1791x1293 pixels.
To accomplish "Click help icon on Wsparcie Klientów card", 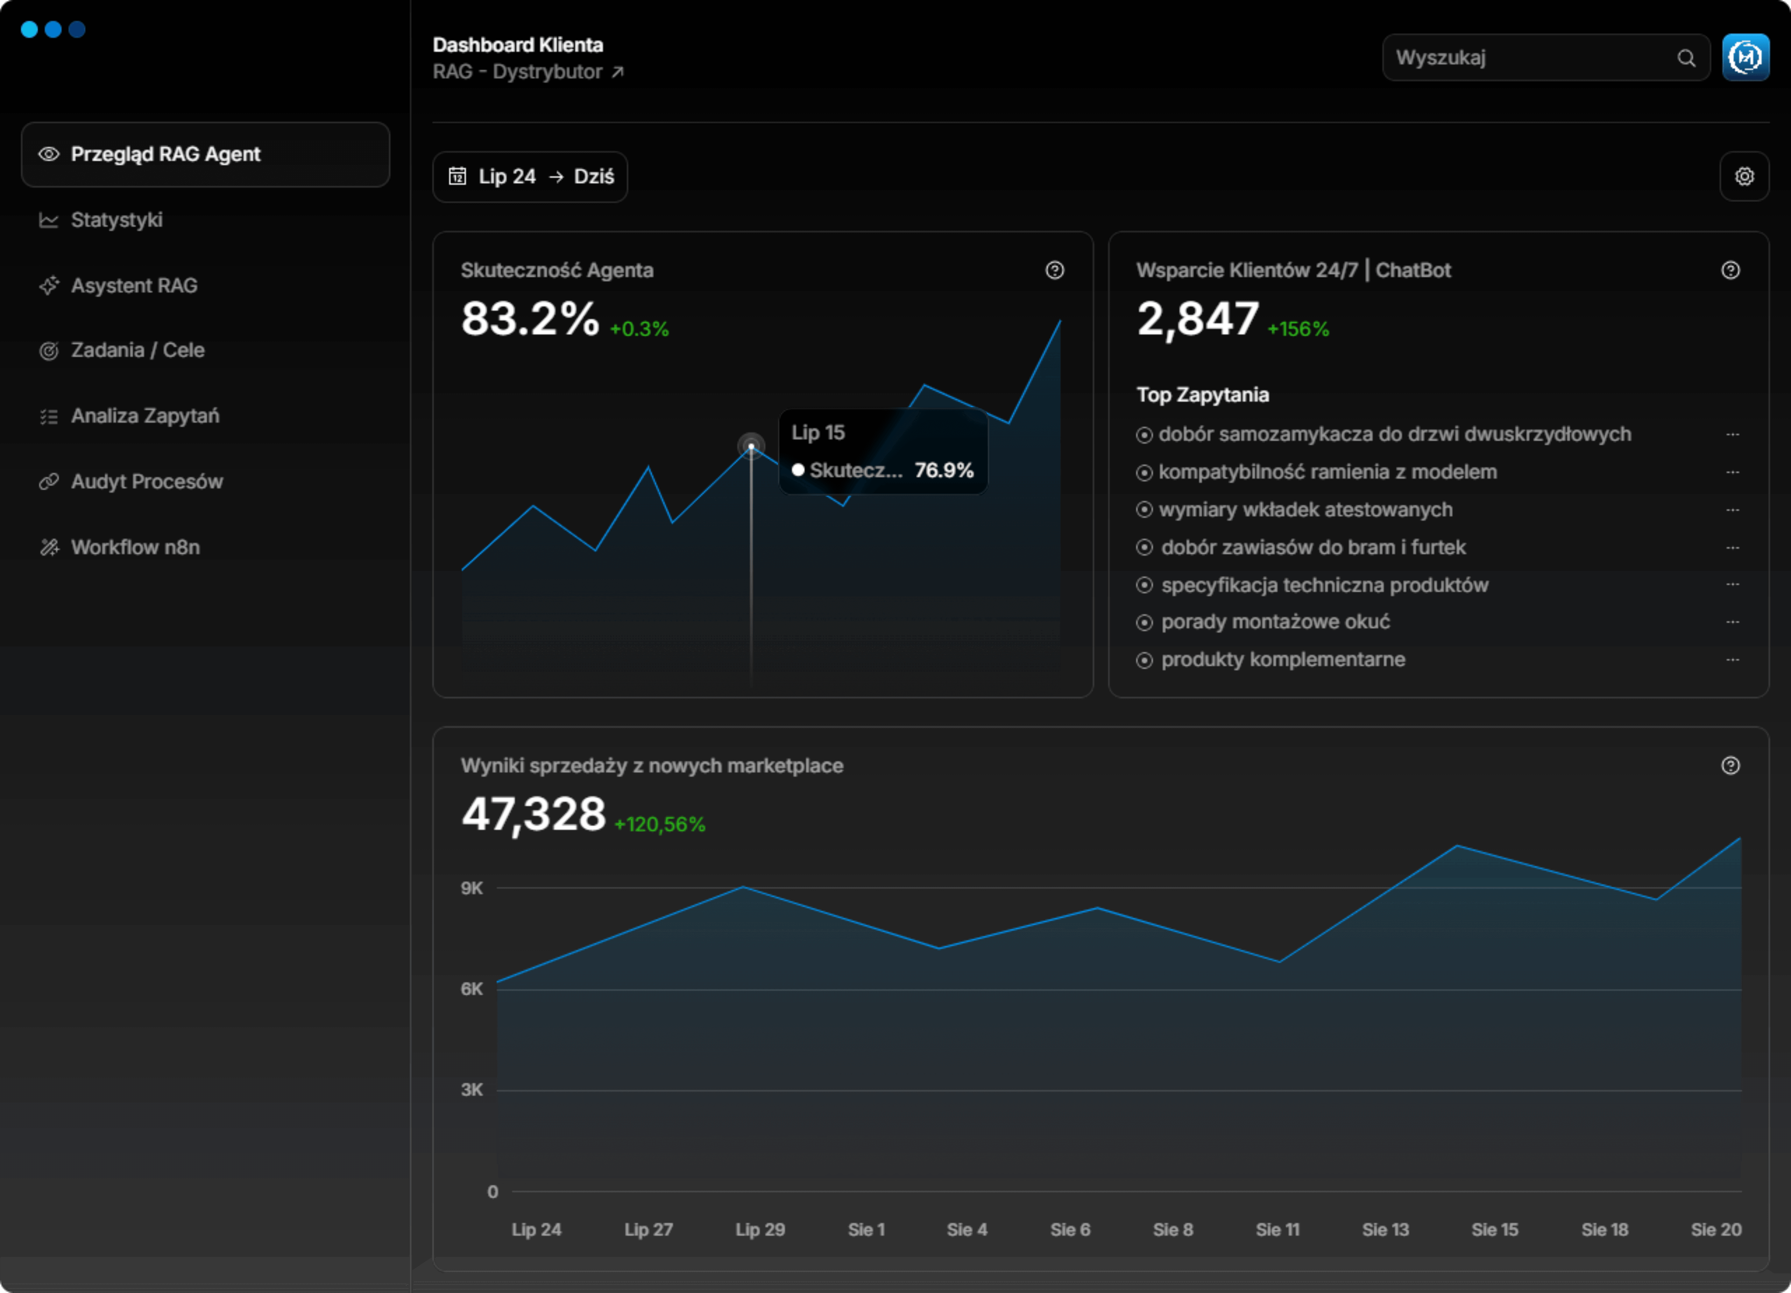I will 1729,270.
